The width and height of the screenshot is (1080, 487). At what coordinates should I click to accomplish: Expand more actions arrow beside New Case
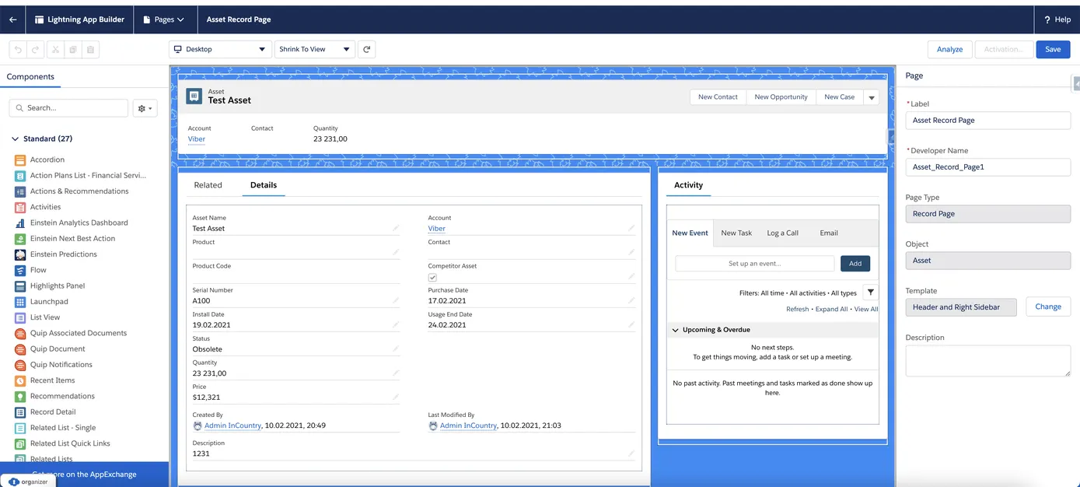pyautogui.click(x=872, y=97)
